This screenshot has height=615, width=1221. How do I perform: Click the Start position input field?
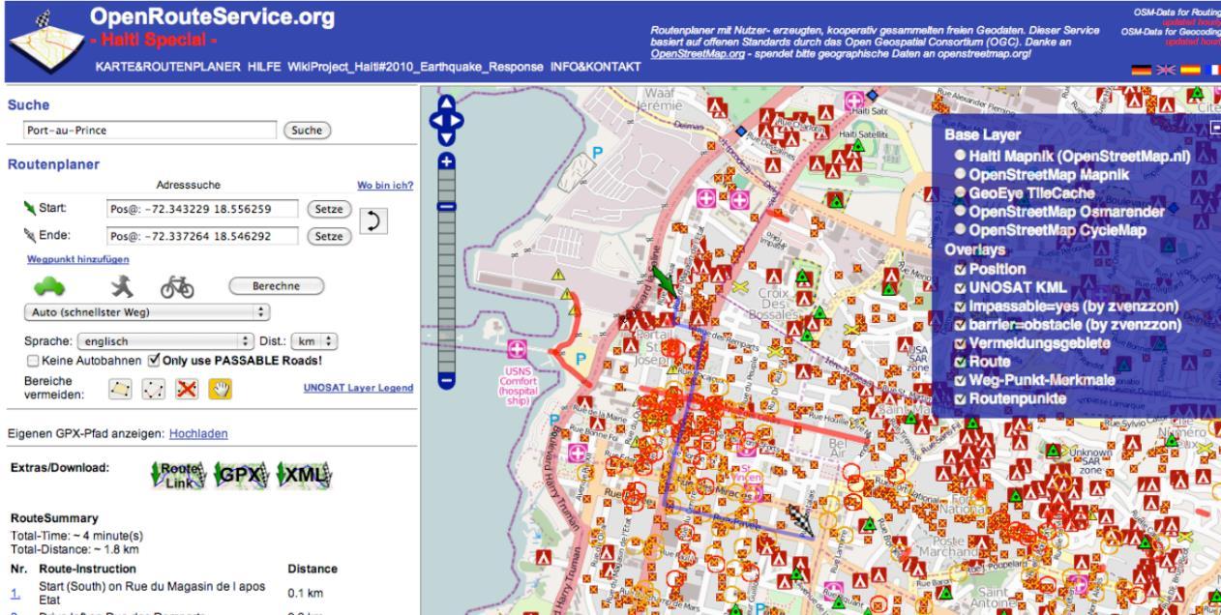pos(200,208)
